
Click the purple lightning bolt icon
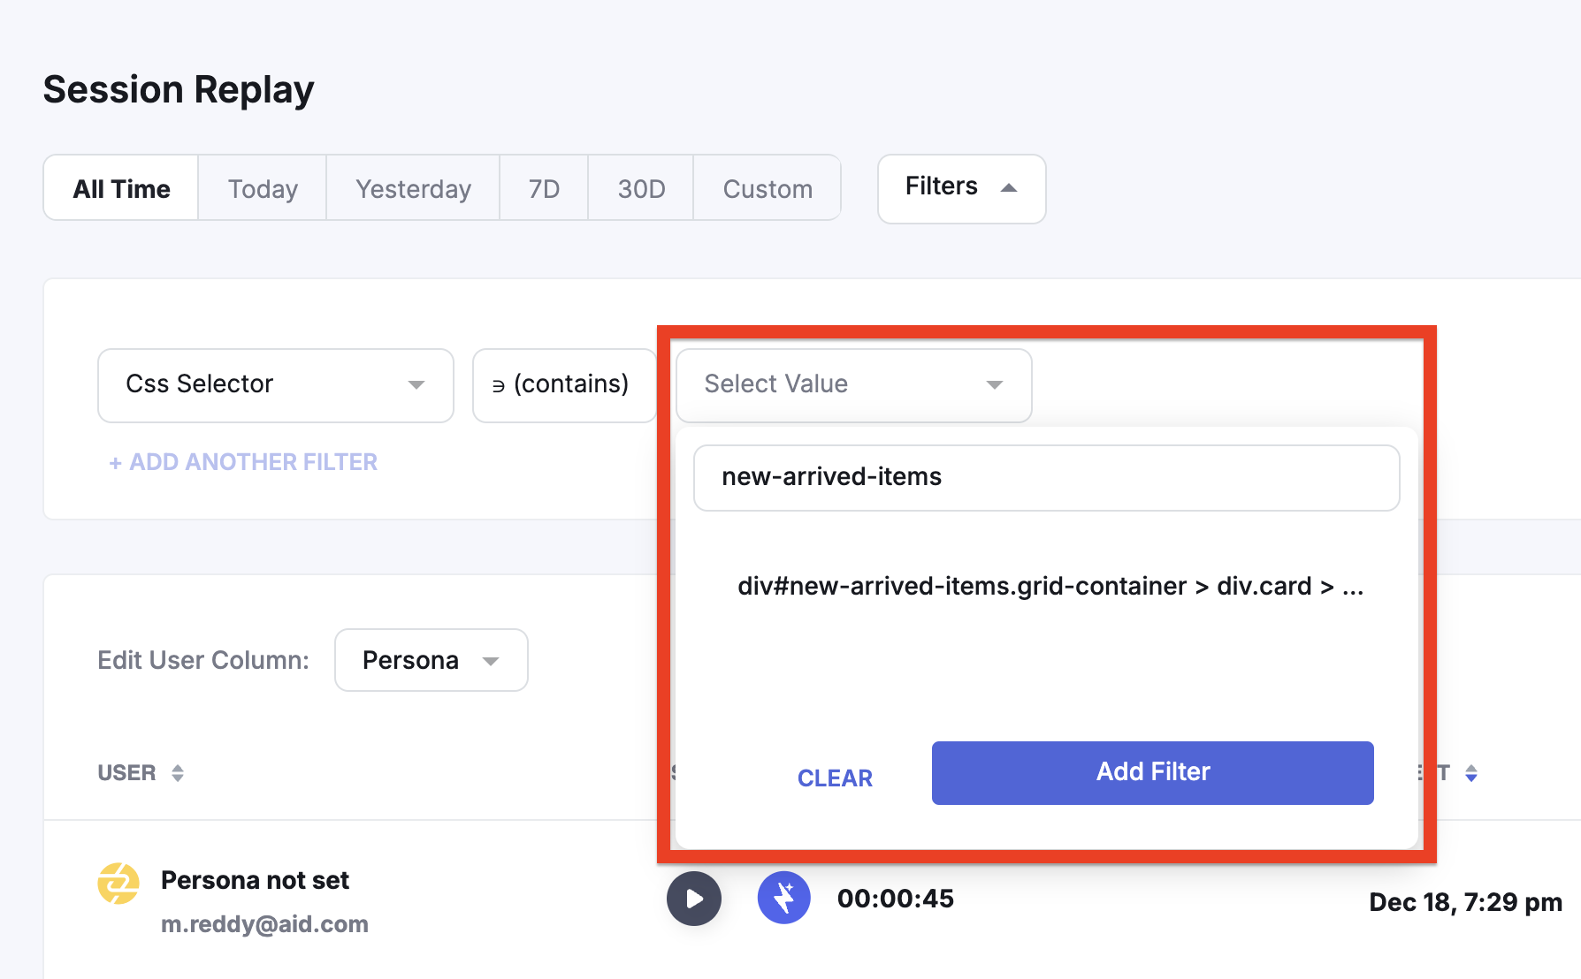click(x=784, y=898)
